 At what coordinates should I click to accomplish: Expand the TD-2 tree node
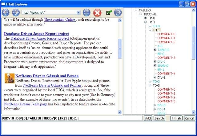pos(150,81)
